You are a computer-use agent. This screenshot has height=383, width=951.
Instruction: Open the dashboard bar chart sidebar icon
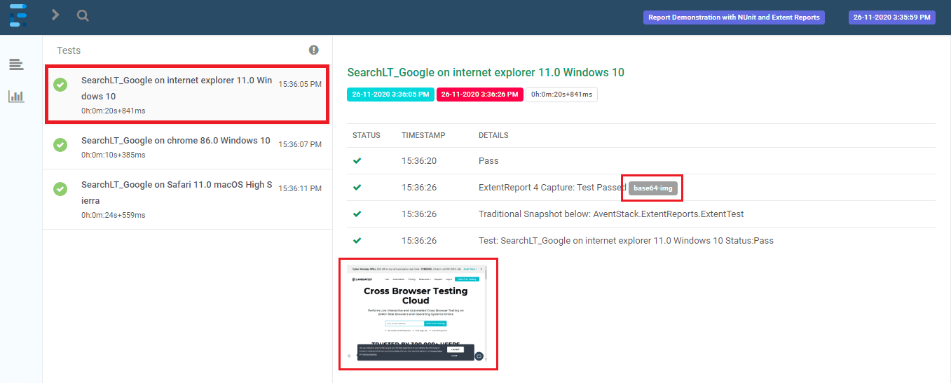(16, 97)
